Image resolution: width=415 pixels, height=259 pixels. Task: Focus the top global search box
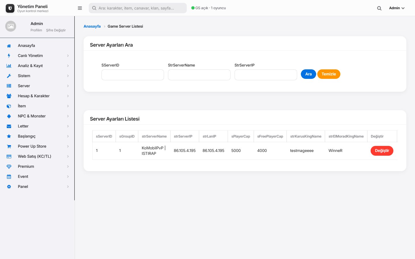click(138, 8)
